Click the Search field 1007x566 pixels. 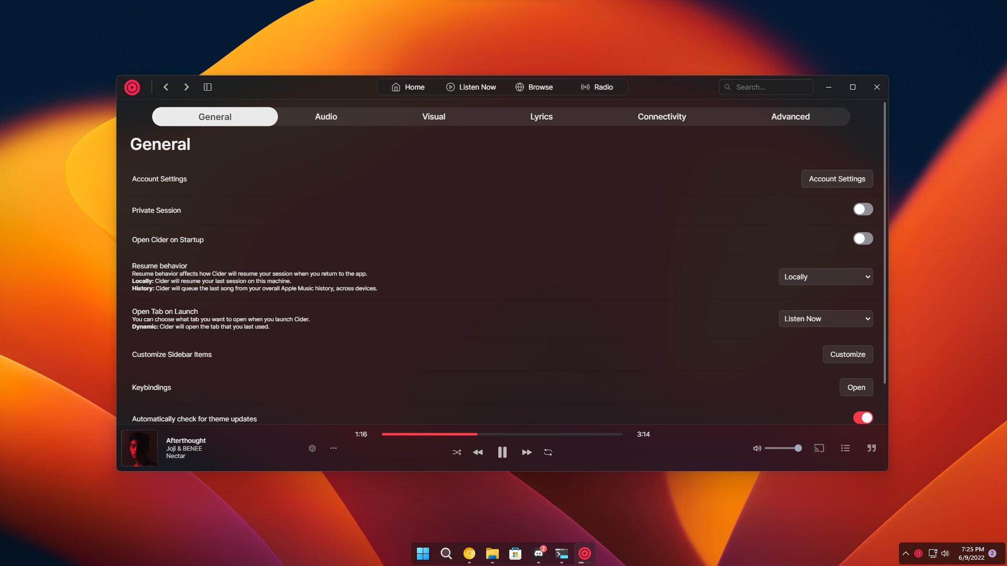tap(766, 87)
